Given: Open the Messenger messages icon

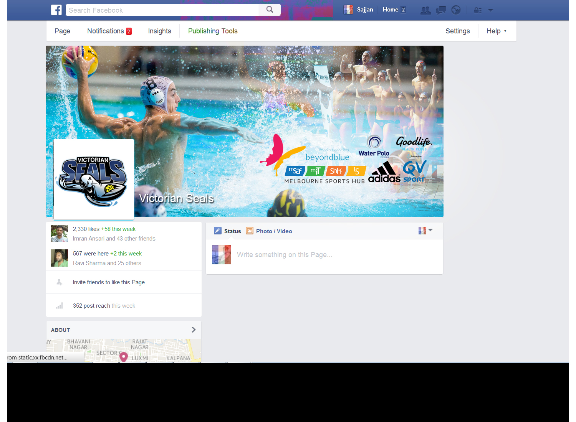Looking at the screenshot, I should (x=440, y=10).
